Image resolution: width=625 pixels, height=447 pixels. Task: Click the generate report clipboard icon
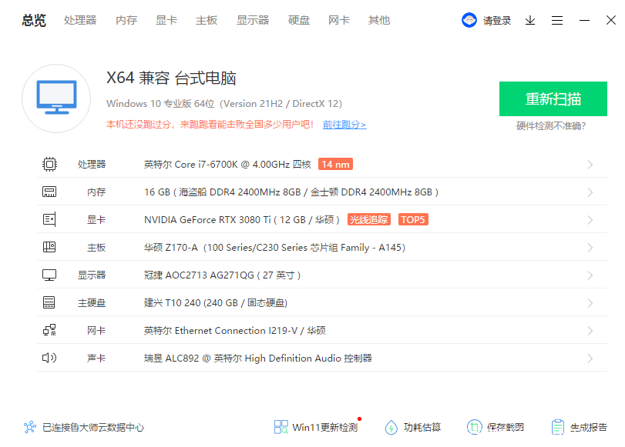tap(558, 427)
